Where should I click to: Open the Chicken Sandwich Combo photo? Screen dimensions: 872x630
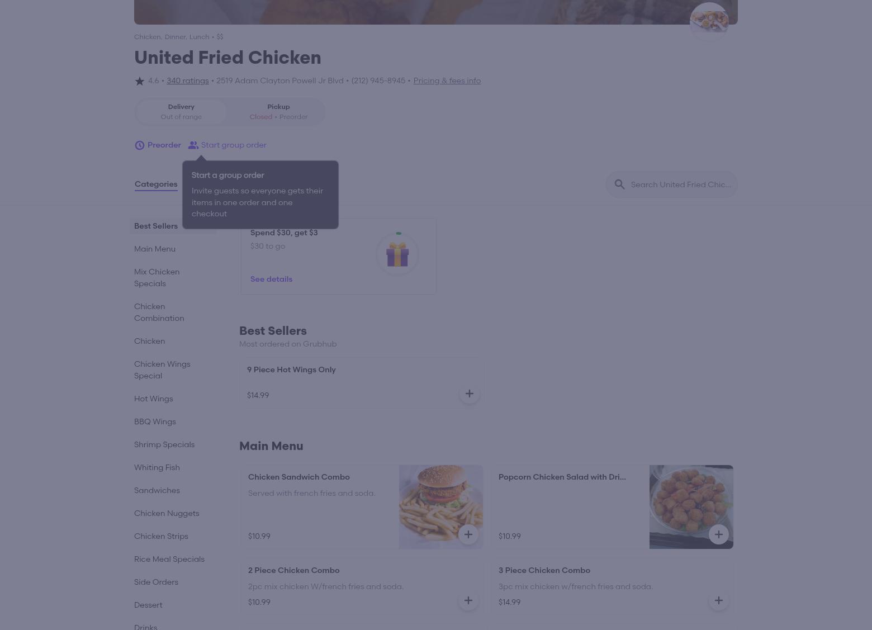pyautogui.click(x=441, y=507)
